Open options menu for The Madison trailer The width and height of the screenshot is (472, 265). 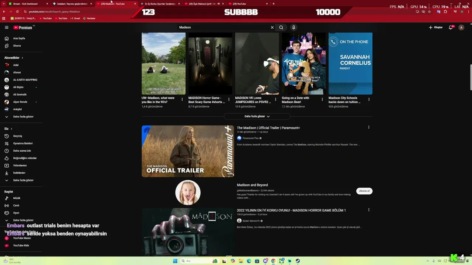pyautogui.click(x=369, y=127)
